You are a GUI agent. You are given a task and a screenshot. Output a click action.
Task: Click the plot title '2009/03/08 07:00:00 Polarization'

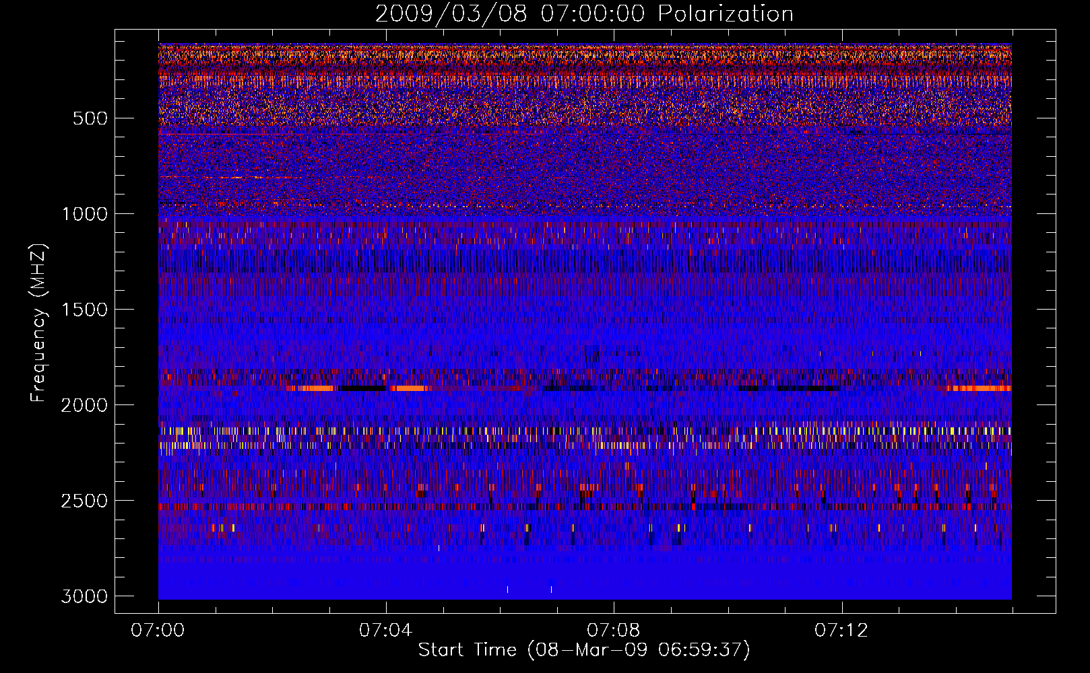(x=584, y=14)
